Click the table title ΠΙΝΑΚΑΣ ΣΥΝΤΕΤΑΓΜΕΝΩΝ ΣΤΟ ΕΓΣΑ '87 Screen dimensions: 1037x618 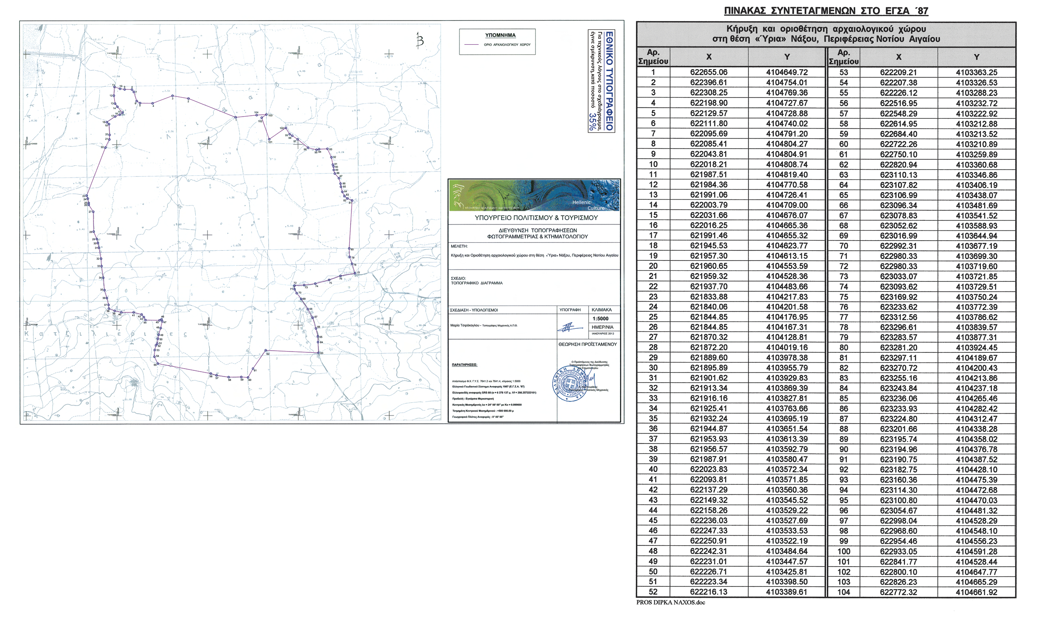[x=826, y=11]
